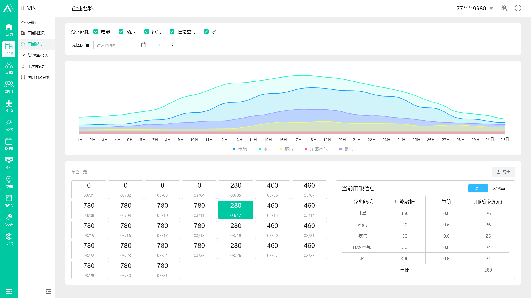Click 电能 row in usage table

(425, 213)
